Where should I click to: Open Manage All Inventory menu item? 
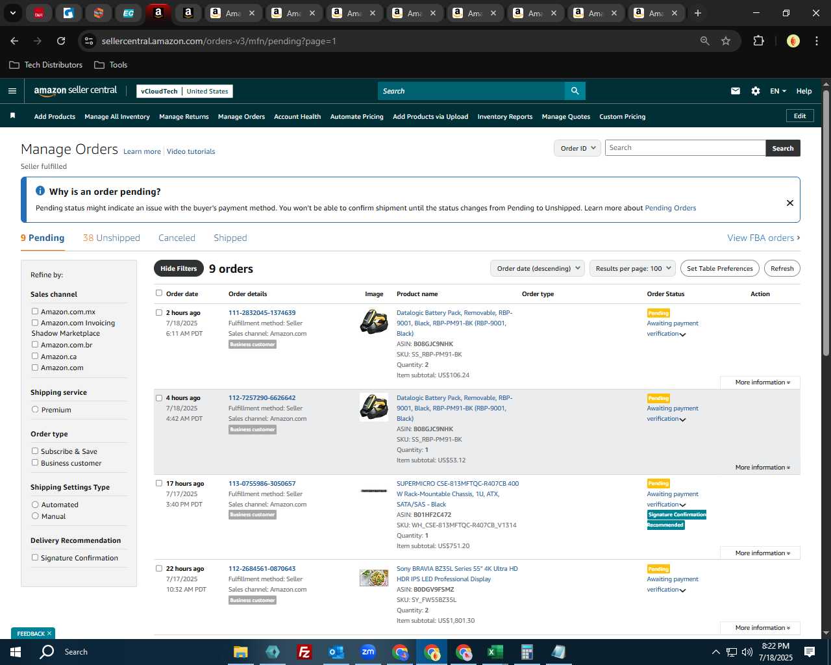tap(117, 117)
